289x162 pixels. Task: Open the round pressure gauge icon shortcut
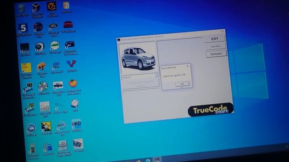click(x=75, y=103)
